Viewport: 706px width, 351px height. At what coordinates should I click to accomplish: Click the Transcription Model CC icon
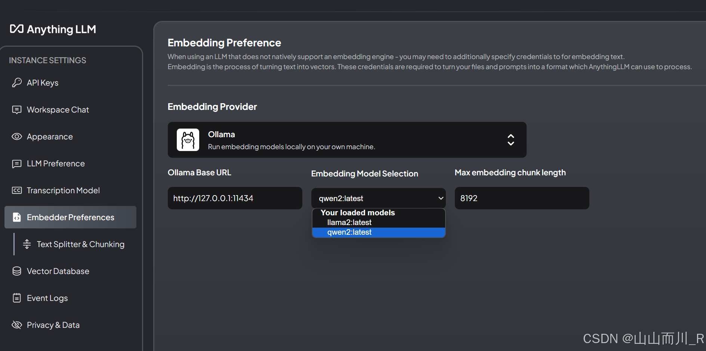[17, 190]
